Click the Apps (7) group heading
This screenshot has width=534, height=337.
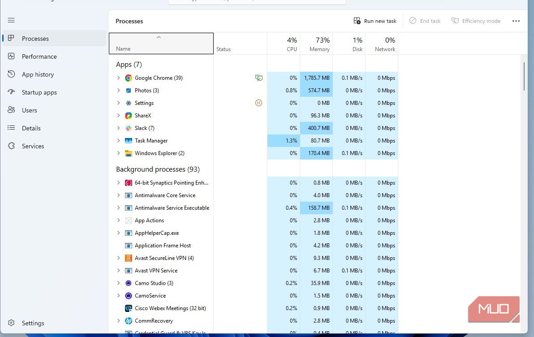[x=129, y=65]
